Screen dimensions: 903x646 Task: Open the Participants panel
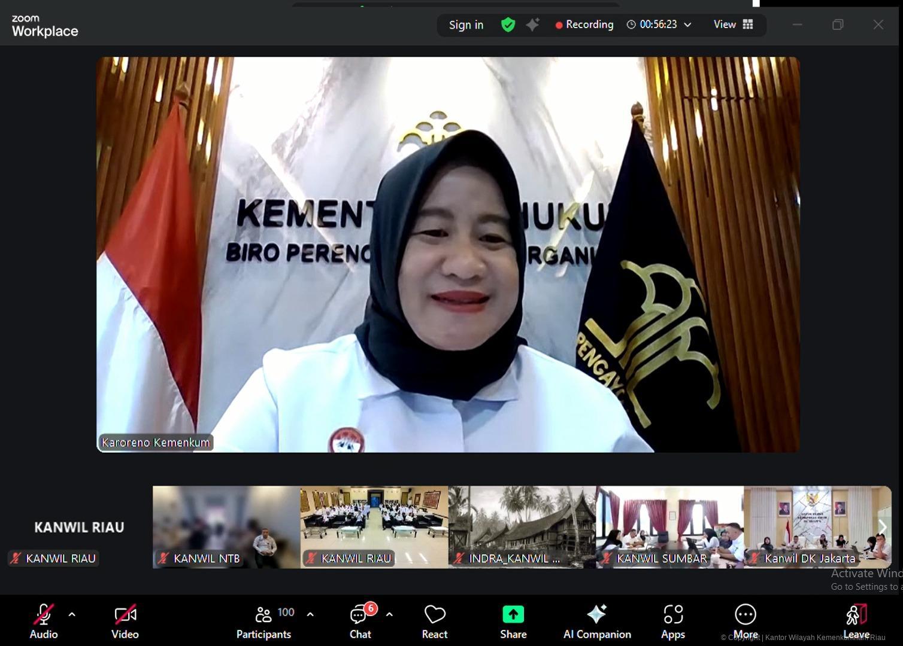[x=264, y=622]
